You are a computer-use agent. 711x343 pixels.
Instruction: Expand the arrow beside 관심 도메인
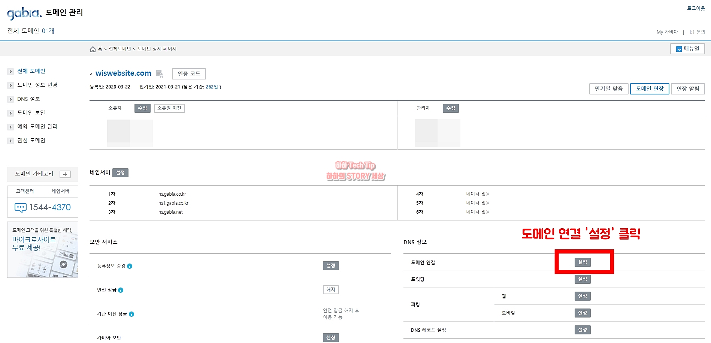tap(10, 141)
